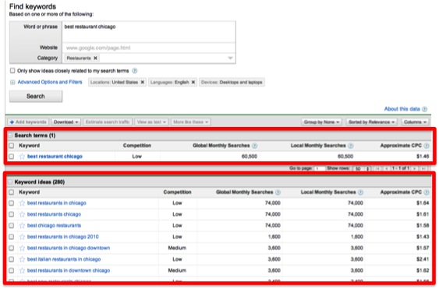
Task: Check the box for 'best restaurants chicago' row
Action: 11,214
